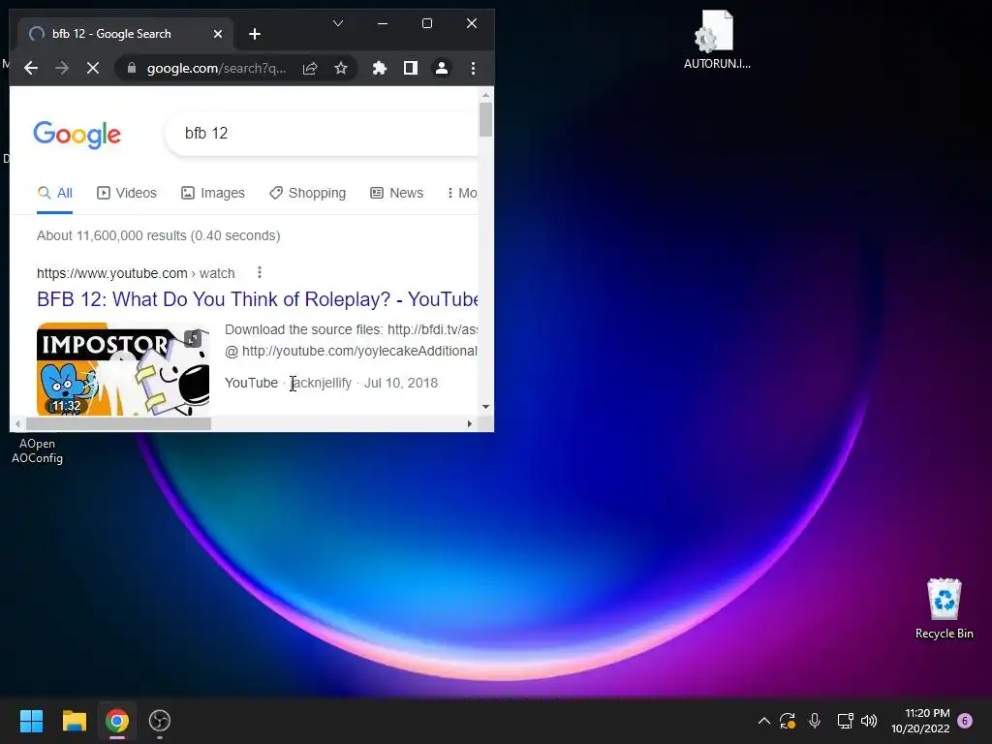Viewport: 992px width, 744px height.
Task: Open the volume speaker tray icon
Action: coord(869,721)
